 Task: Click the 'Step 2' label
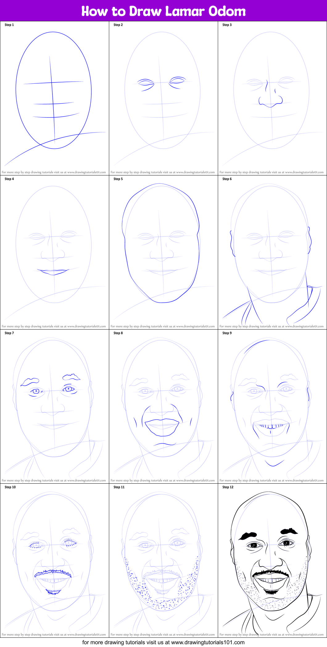(x=118, y=25)
